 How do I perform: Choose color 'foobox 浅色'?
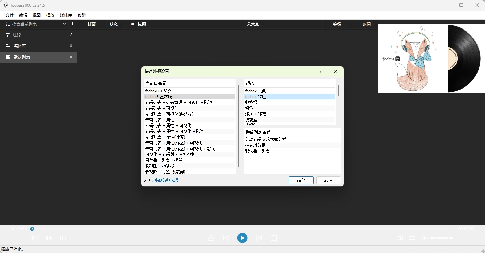289,91
